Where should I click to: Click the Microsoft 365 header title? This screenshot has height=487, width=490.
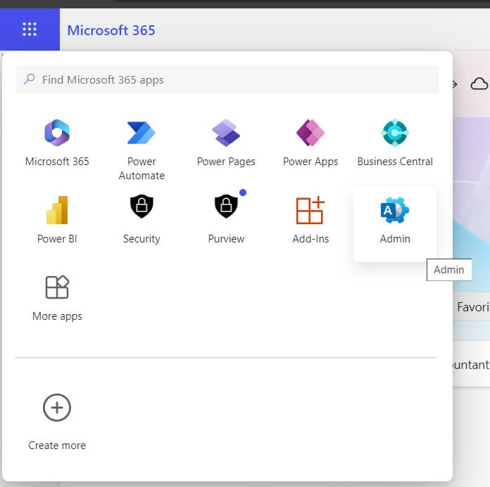(x=111, y=30)
